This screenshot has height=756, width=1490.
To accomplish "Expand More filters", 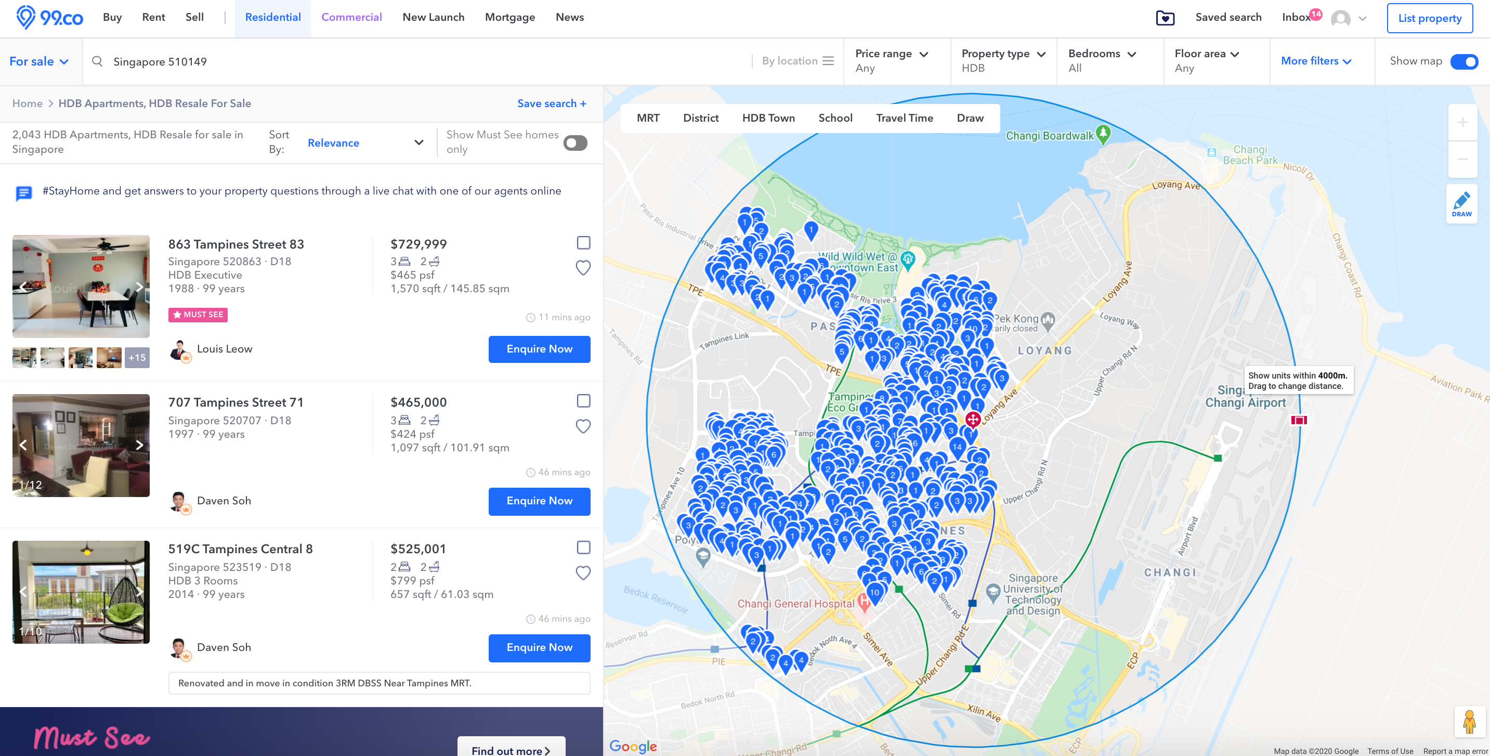I will (x=1316, y=61).
